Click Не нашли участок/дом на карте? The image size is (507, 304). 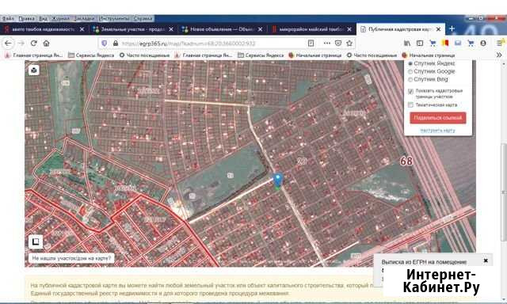(x=71, y=258)
